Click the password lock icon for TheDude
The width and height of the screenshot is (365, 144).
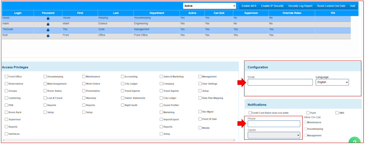(48, 30)
